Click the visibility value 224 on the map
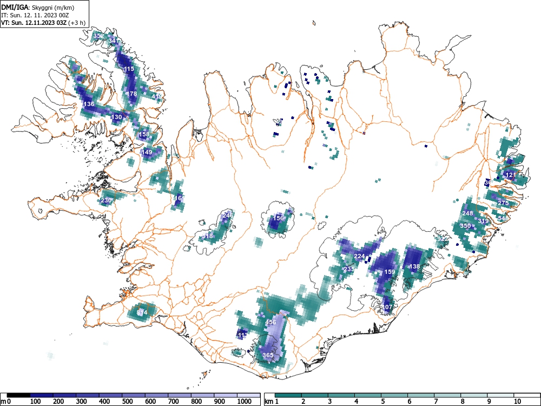 [x=360, y=256]
